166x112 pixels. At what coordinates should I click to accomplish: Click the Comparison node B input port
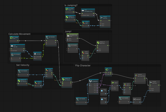[x=90, y=86]
